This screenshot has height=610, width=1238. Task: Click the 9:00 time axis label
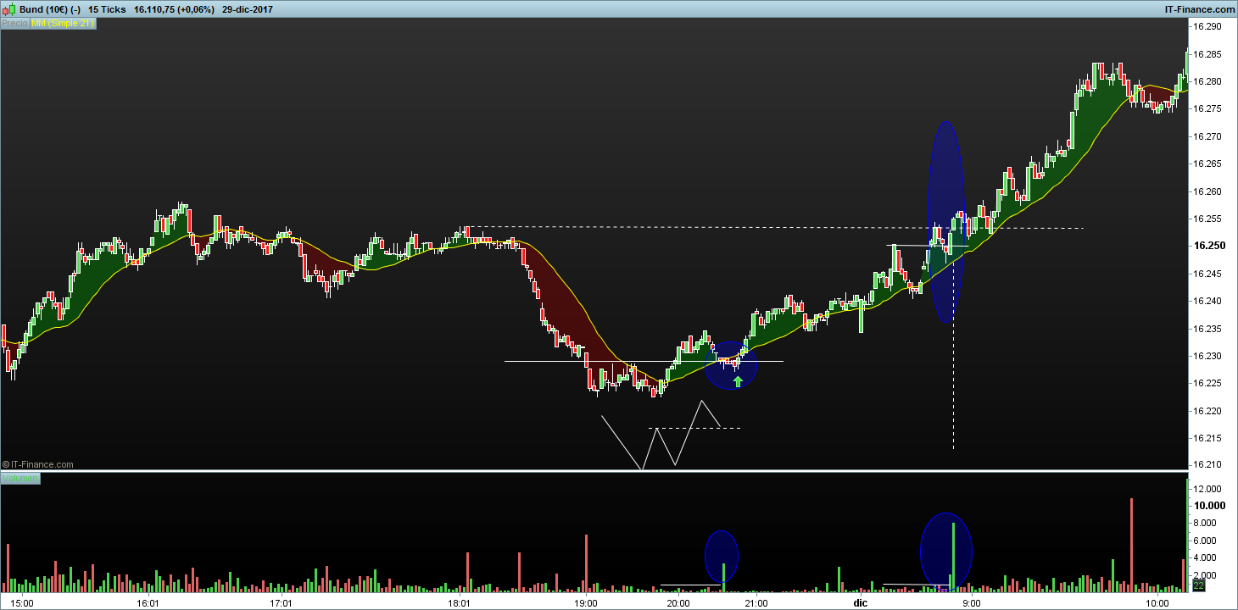tap(971, 603)
